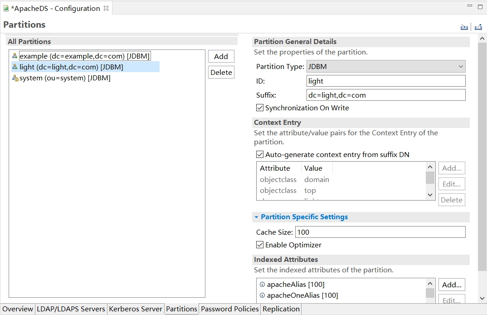The image size is (487, 315).
Task: Click the system partition icon
Action: point(15,78)
